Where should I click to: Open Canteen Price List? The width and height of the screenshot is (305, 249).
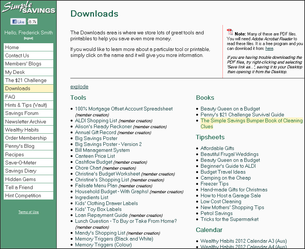[95, 156]
